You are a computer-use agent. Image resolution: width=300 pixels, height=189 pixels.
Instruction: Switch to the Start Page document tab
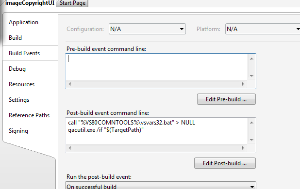click(72, 3)
